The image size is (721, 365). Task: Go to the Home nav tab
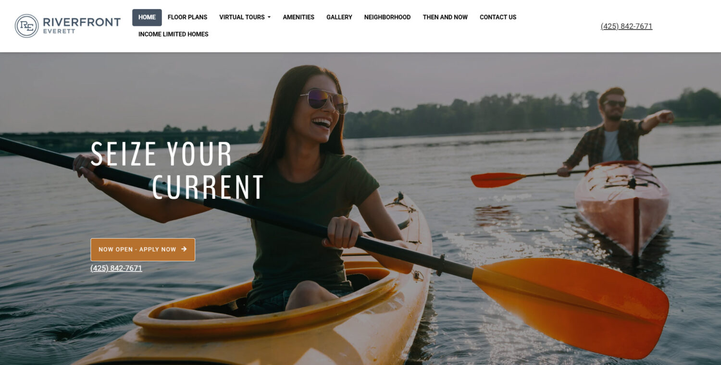pos(147,17)
